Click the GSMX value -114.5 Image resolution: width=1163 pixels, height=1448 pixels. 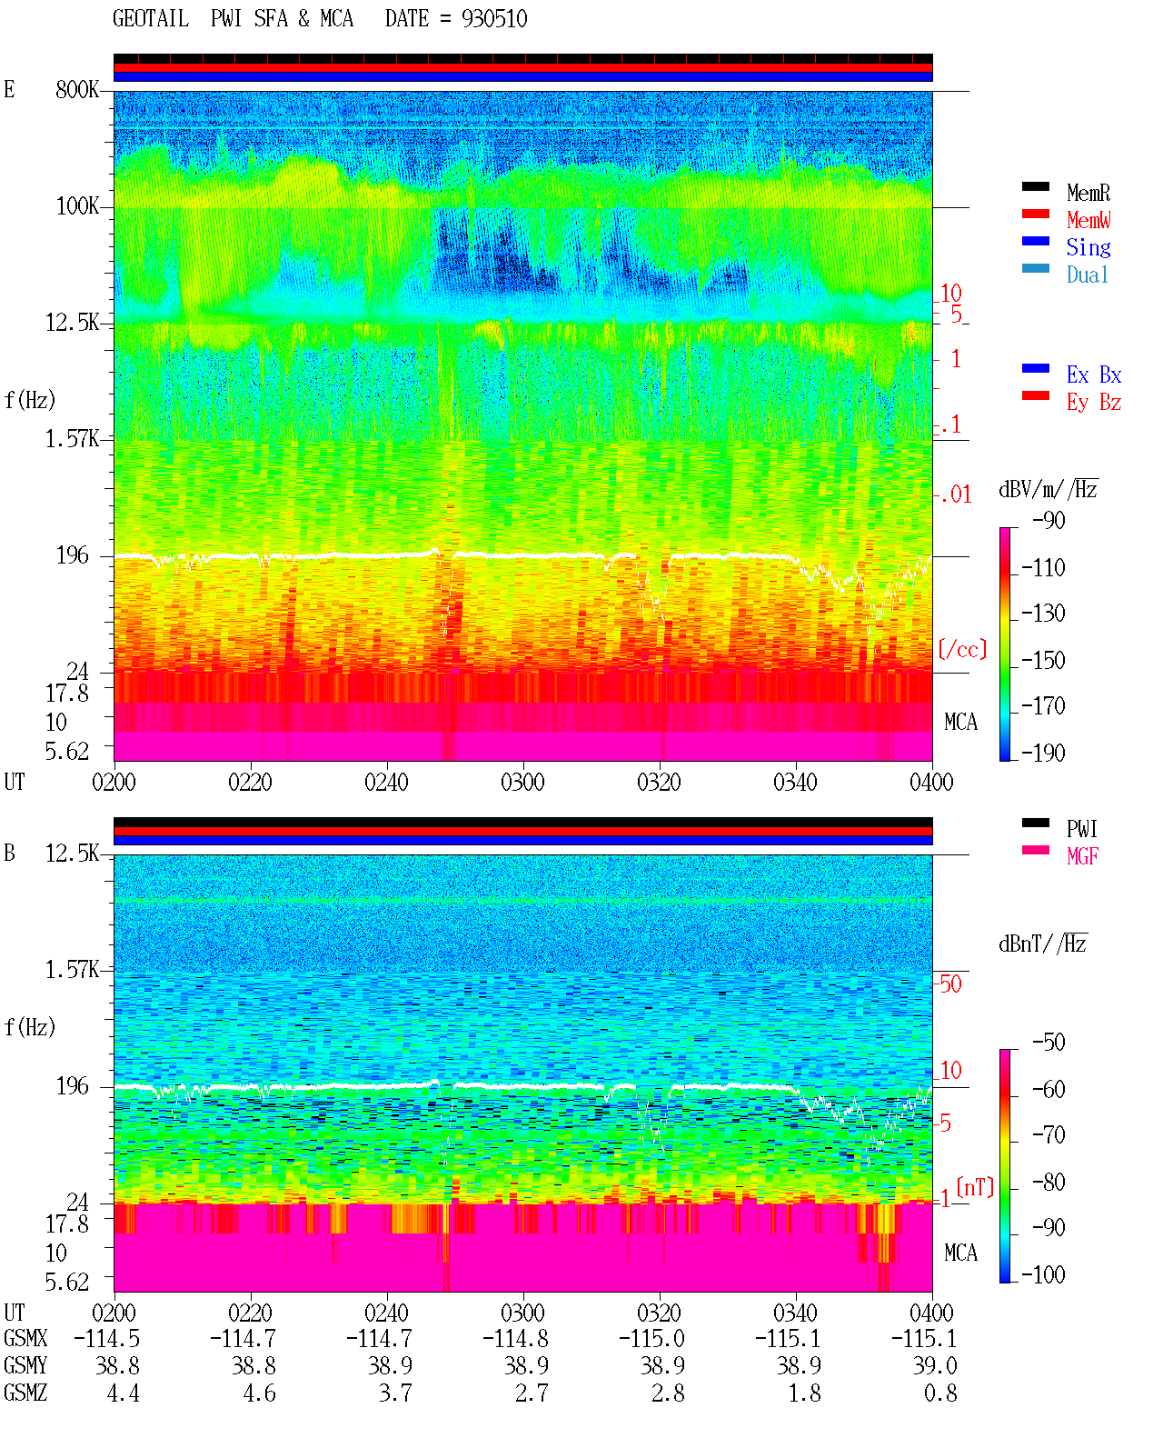pos(106,1338)
